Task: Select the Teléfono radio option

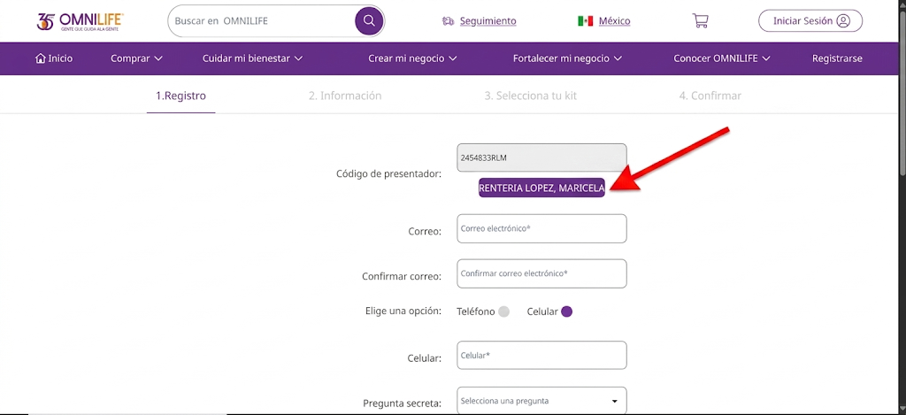Action: [x=503, y=311]
